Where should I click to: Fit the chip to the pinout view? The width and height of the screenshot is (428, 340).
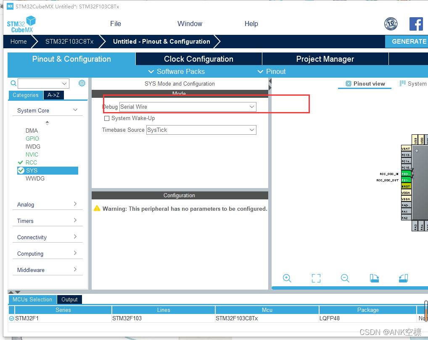pyautogui.click(x=316, y=278)
